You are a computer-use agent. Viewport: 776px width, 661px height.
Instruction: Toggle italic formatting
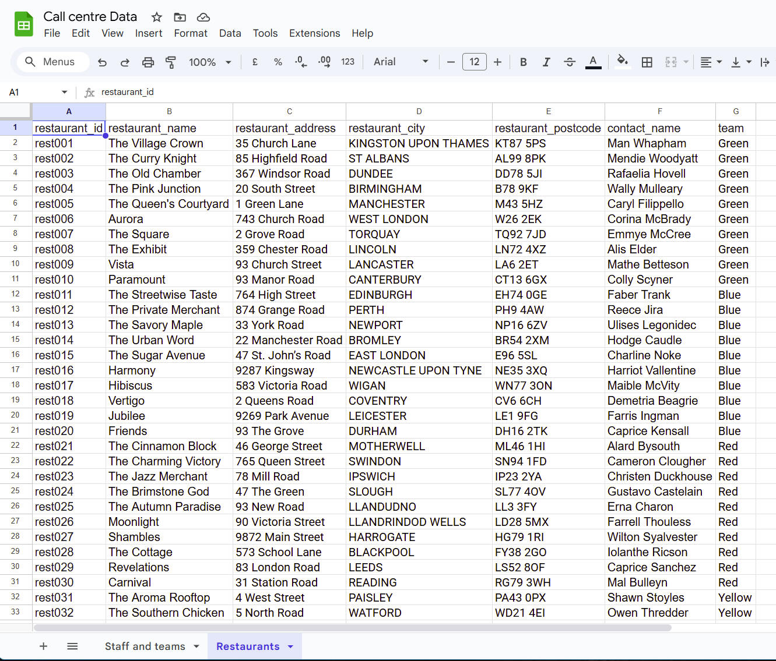pos(546,62)
